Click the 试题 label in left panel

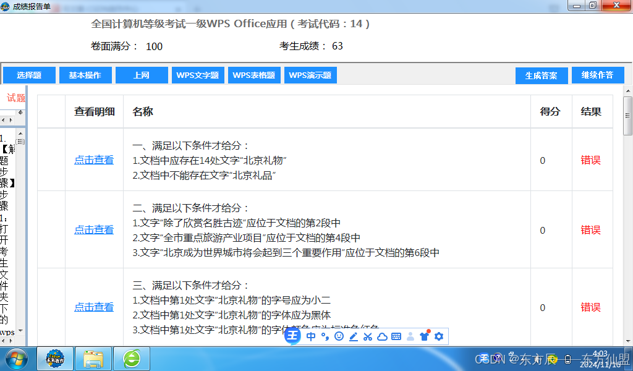tap(15, 98)
